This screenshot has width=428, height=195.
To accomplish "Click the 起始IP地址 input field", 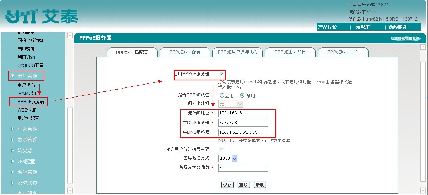I will pos(243,113).
